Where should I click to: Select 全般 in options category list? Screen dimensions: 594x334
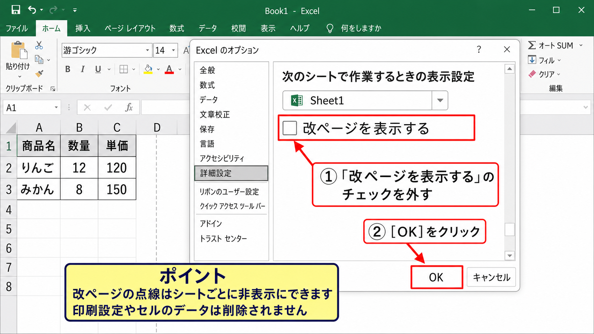(207, 70)
